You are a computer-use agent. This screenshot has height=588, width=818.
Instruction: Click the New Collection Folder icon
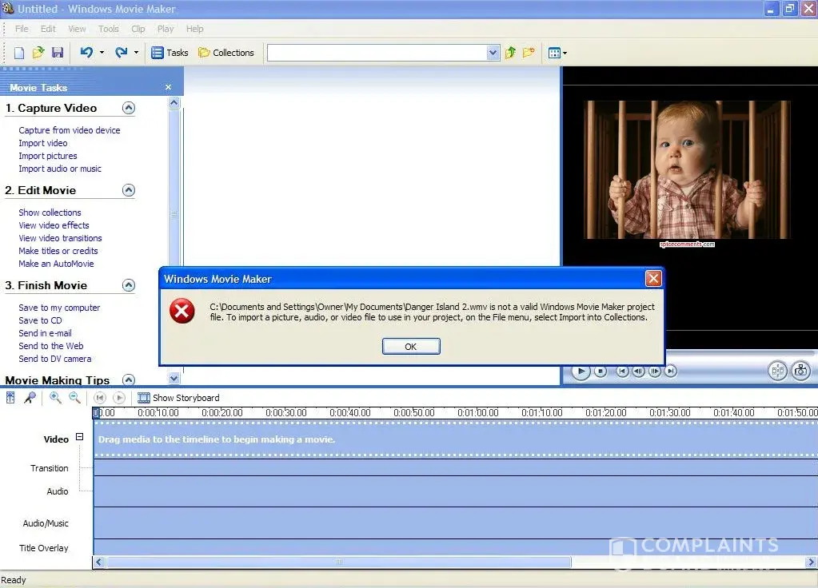point(529,53)
